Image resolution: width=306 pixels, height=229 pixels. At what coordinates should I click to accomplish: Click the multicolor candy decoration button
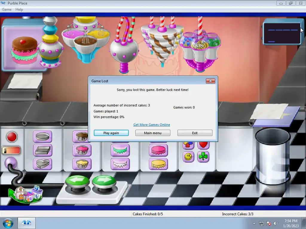(188, 145)
